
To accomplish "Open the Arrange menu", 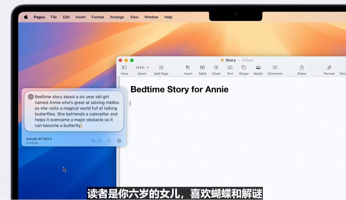I will (117, 17).
